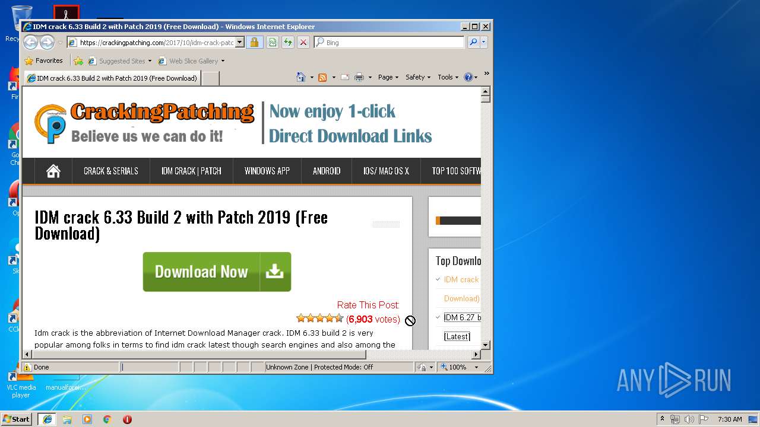Open the IDM 6.27 link in sidebar
This screenshot has height=427, width=760.
pos(463,317)
